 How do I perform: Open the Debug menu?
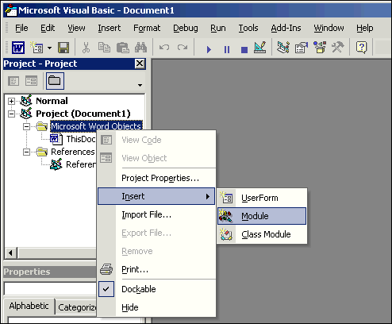point(186,28)
